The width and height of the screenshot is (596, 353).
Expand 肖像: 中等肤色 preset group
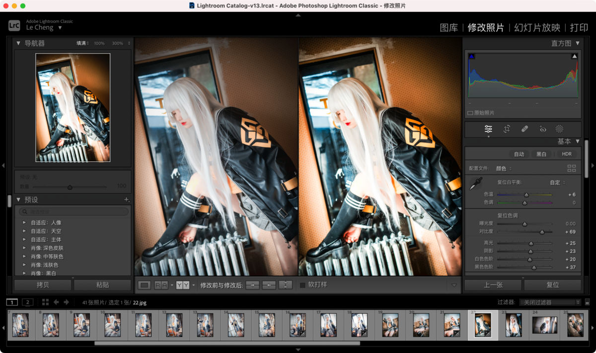click(24, 257)
